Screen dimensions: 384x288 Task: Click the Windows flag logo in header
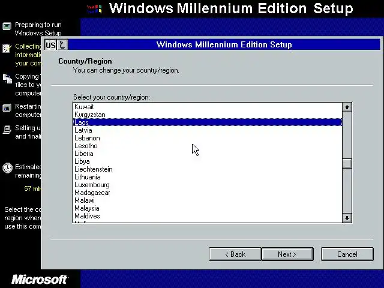[x=94, y=9]
